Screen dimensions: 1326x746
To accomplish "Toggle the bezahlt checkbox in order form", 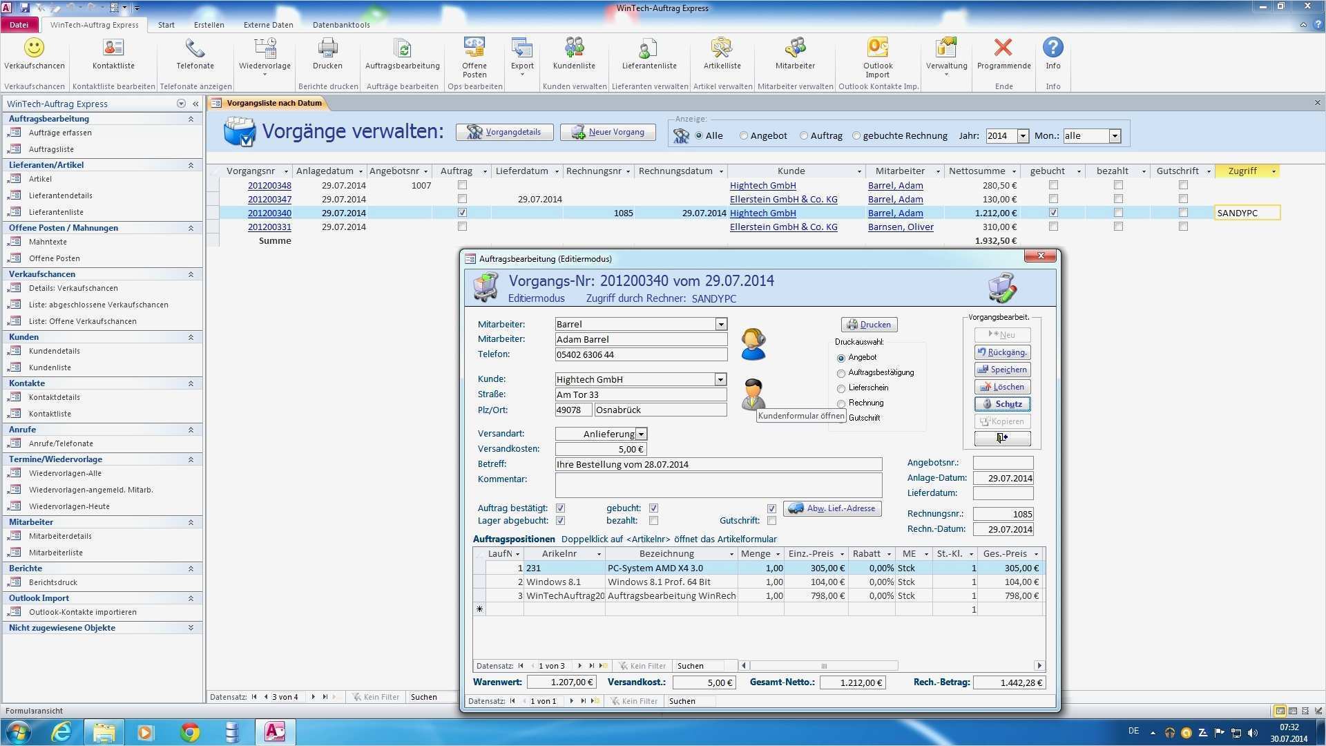I will [x=653, y=521].
